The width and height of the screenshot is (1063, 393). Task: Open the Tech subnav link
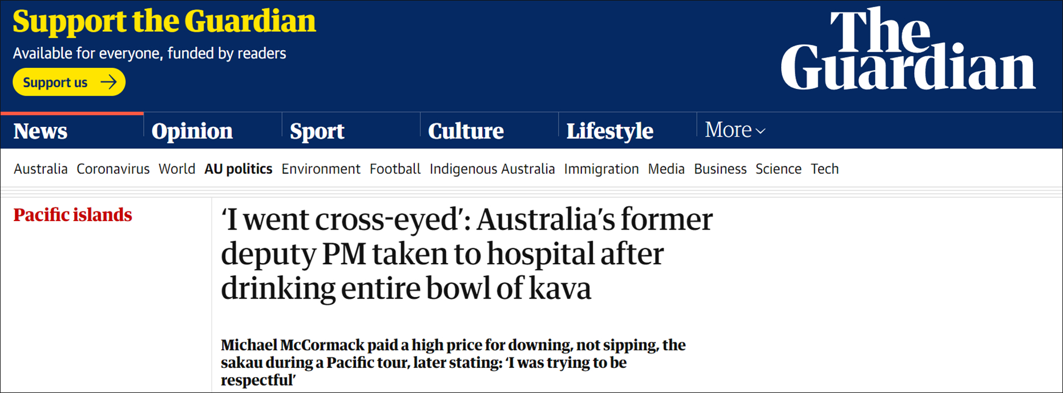coord(824,169)
